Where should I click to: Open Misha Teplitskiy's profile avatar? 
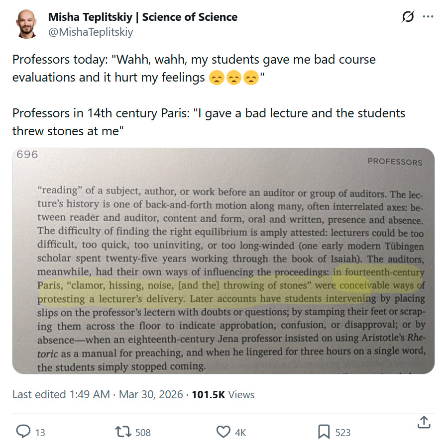[x=25, y=23]
